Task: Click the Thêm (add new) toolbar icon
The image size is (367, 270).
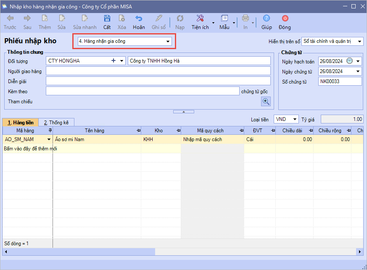Action: tap(45, 18)
